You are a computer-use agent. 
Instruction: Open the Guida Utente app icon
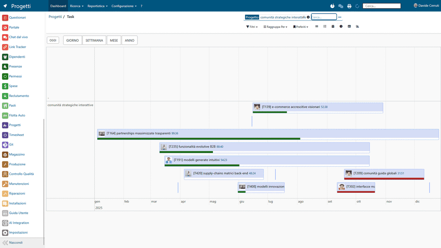tap(5, 213)
